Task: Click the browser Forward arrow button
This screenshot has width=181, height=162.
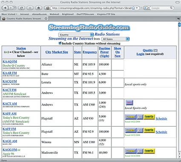Action: point(11,8)
